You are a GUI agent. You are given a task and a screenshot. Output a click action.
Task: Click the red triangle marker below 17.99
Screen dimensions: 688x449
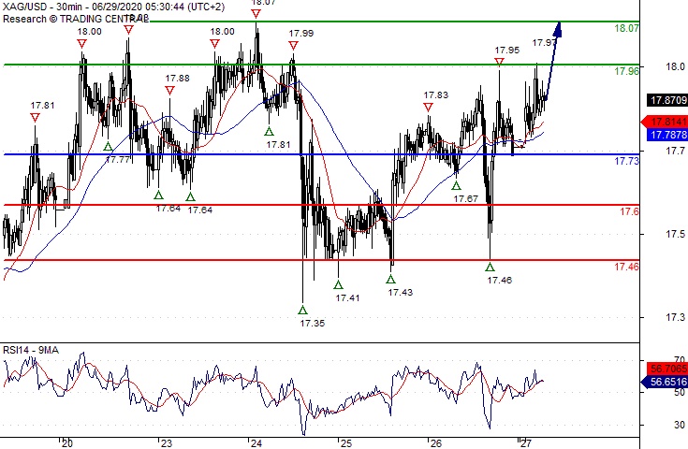tap(294, 45)
